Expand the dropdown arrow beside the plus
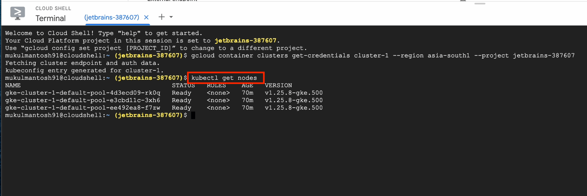The height and width of the screenshot is (196, 587). pos(171,17)
